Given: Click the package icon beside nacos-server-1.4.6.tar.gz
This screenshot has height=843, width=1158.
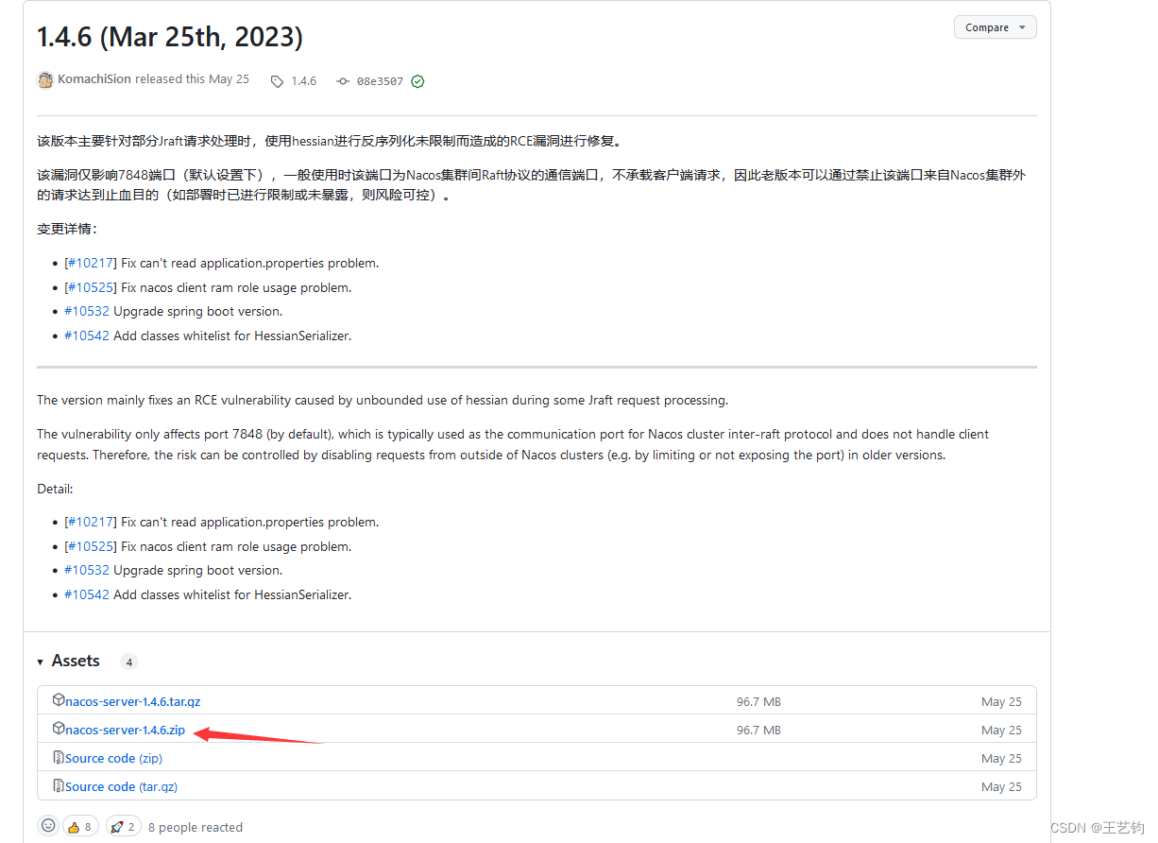Looking at the screenshot, I should tap(59, 700).
